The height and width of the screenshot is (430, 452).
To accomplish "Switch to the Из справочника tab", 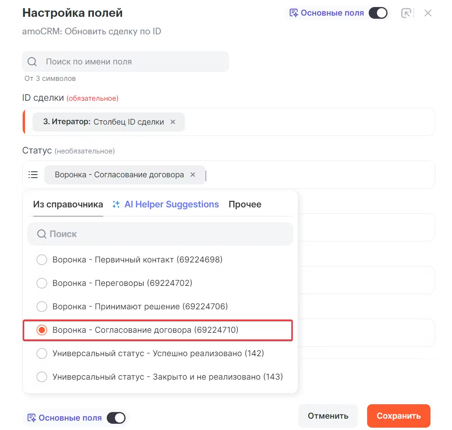I will pyautogui.click(x=68, y=204).
